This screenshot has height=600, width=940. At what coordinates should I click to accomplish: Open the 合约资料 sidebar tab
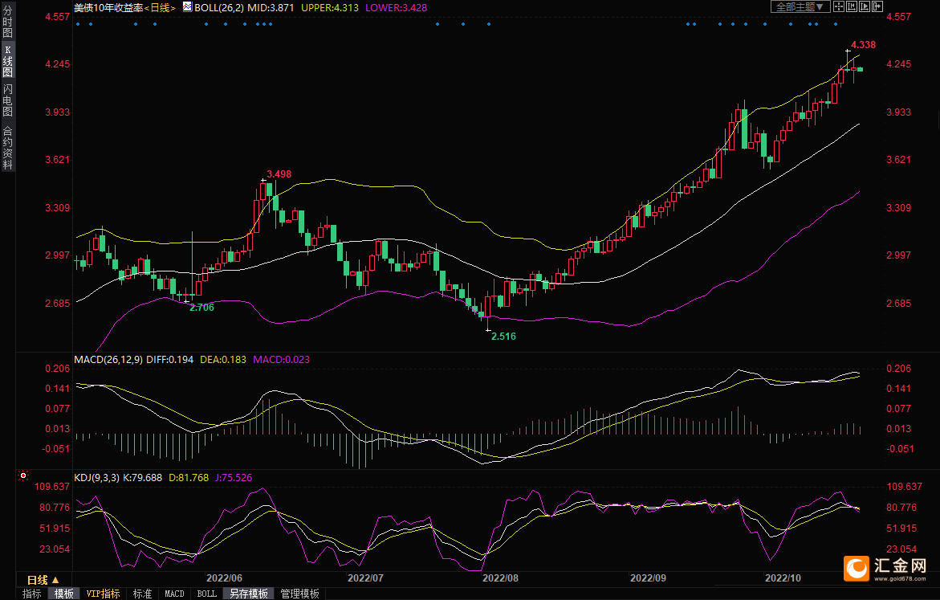click(x=7, y=148)
